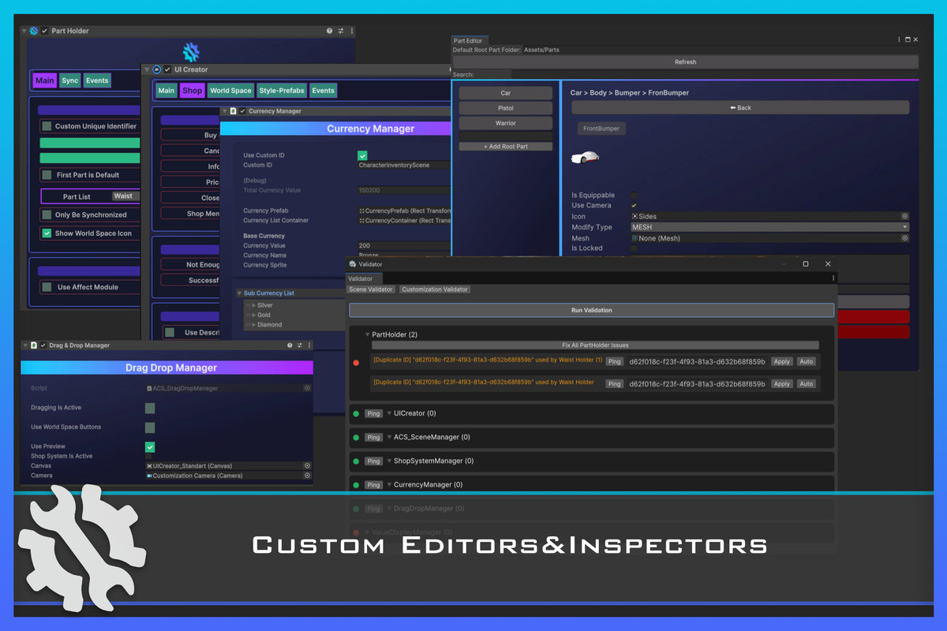947x631 pixels.
Task: Collapse the Currency Manager component foldout
Action: (224, 111)
